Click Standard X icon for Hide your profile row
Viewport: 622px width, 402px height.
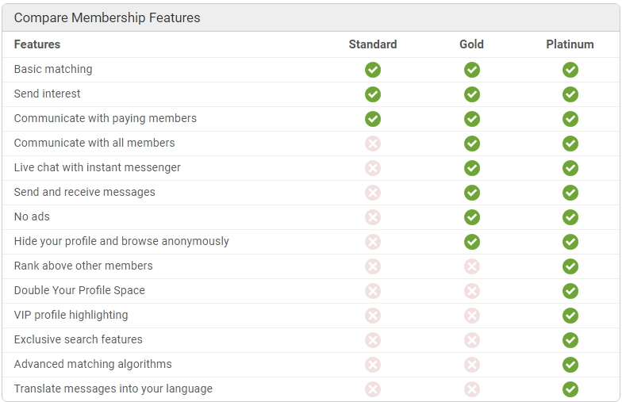click(373, 242)
